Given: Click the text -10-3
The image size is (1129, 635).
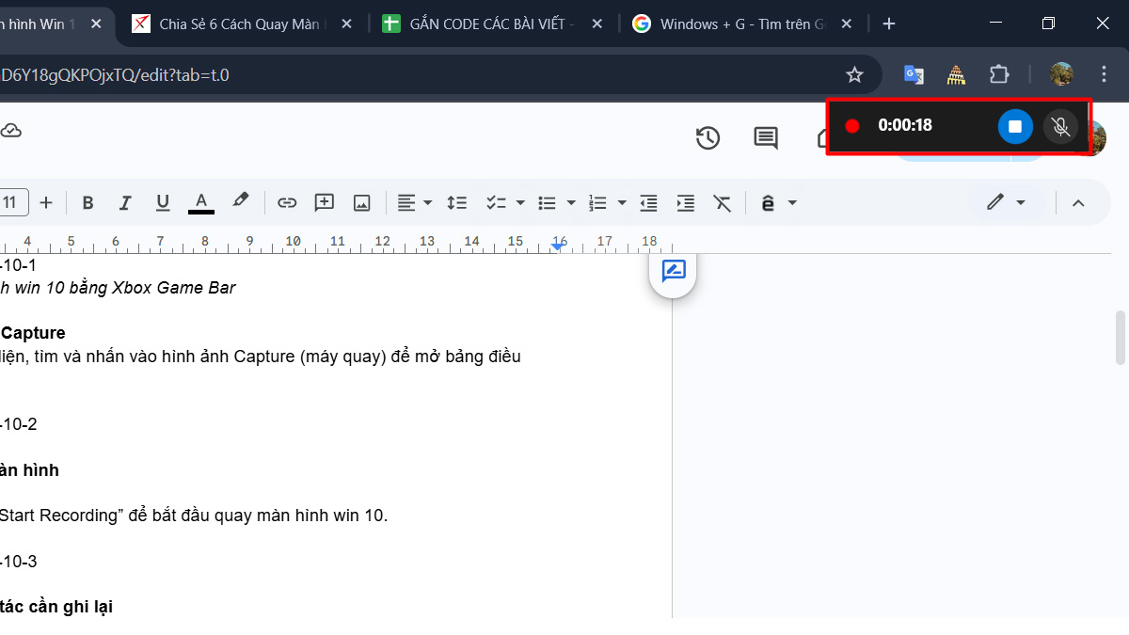Looking at the screenshot, I should tap(19, 562).
